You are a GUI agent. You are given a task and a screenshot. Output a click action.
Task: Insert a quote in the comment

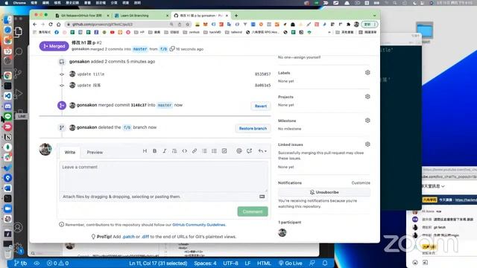click(174, 151)
